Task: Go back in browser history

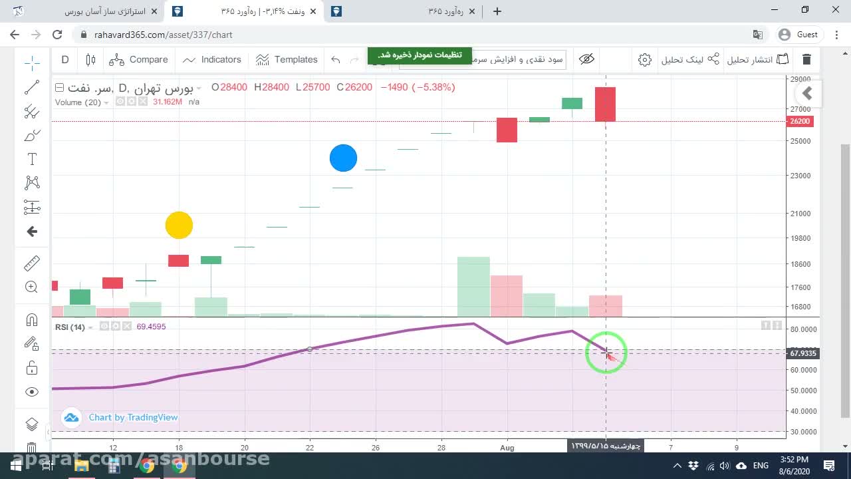Action: pyautogui.click(x=15, y=35)
